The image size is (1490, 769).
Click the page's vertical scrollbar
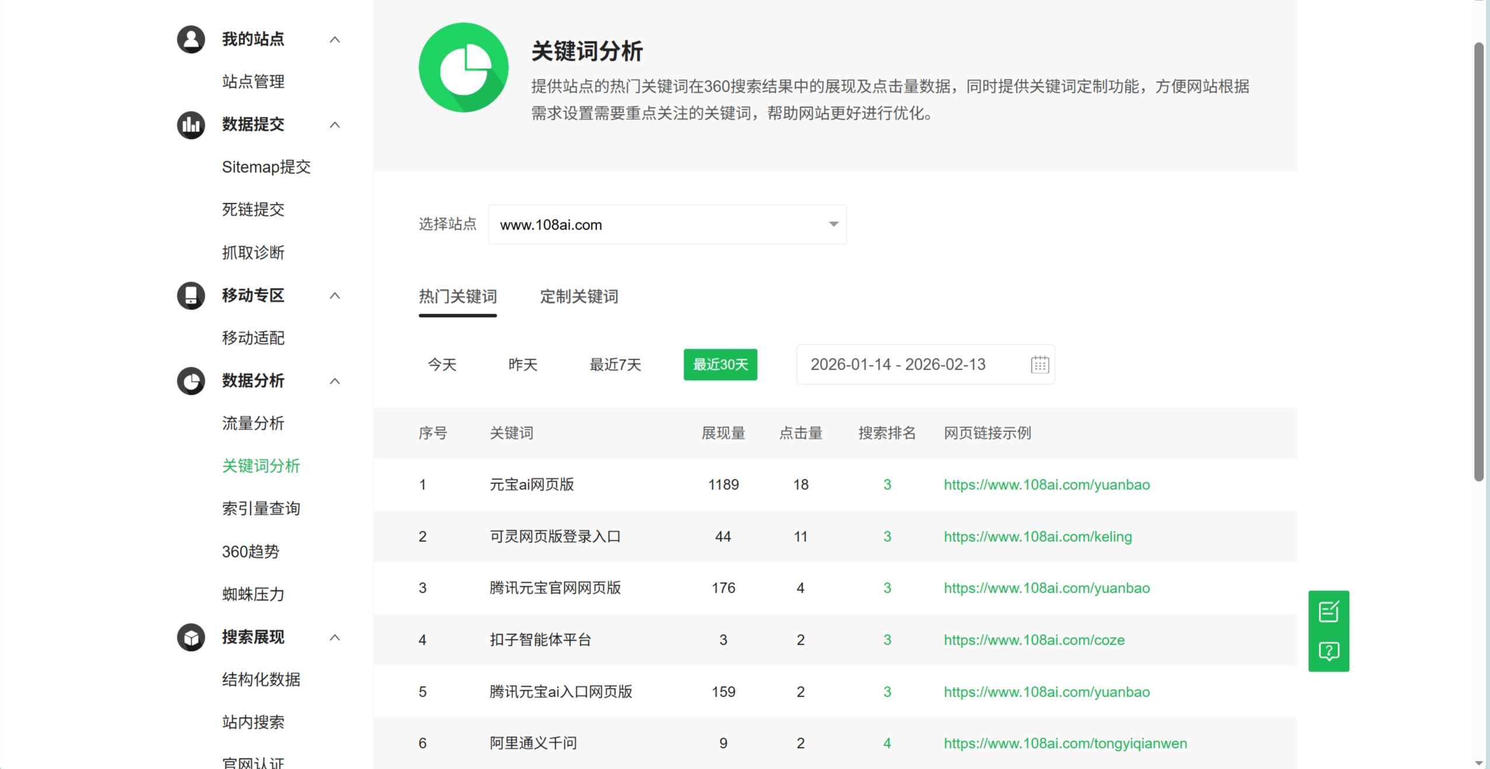(1478, 262)
